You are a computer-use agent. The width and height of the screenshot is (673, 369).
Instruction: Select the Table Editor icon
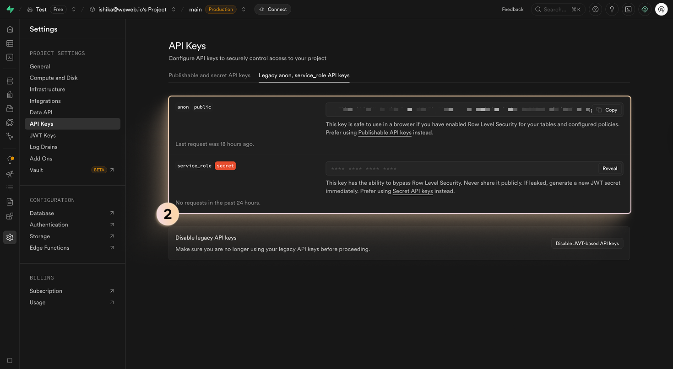[10, 43]
